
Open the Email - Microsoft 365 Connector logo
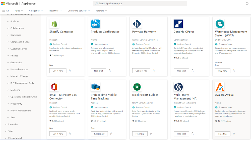pyautogui.click(x=54, y=87)
